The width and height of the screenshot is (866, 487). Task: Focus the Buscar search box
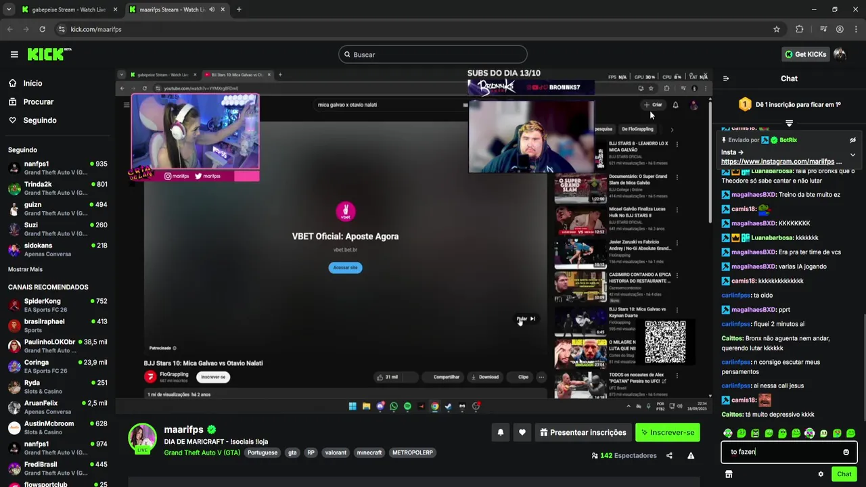click(433, 54)
